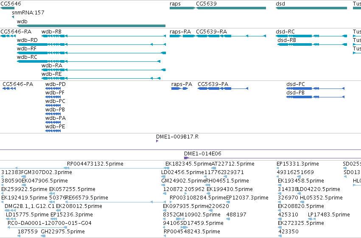
Task: Select the FGM307D02.3prime EST label
Action: (x=47, y=172)
